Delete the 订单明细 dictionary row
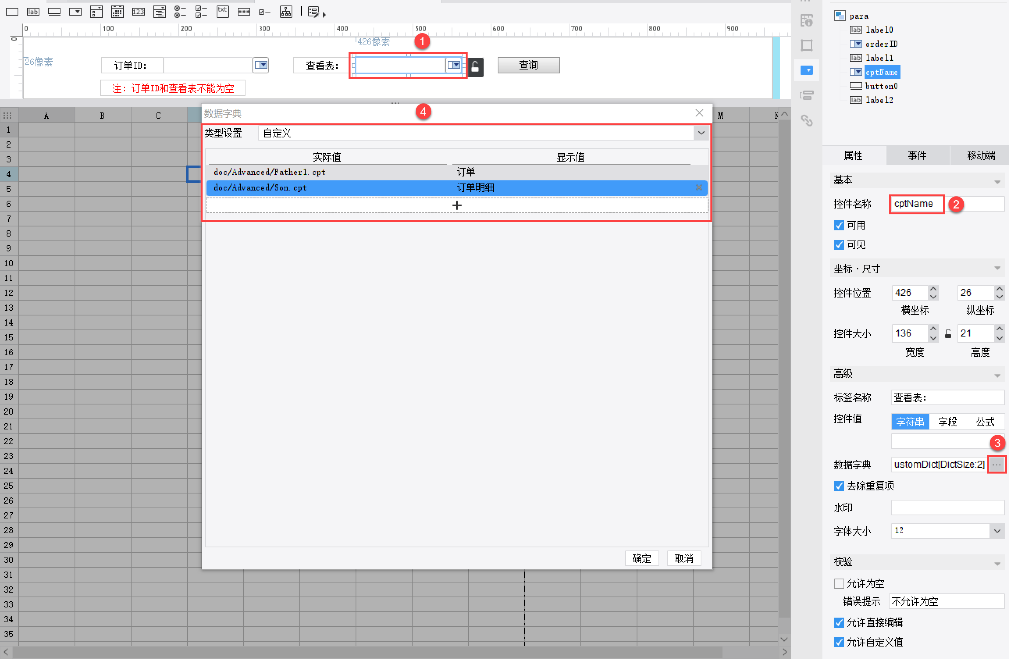 [699, 187]
